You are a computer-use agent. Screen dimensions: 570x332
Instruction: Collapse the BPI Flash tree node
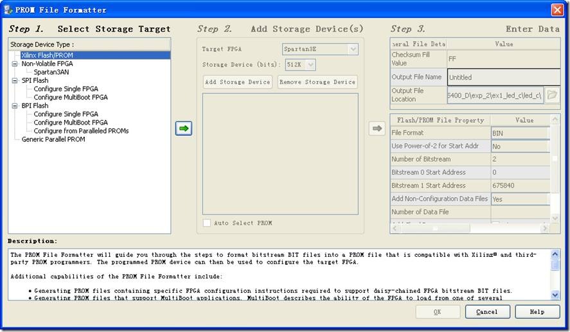click(x=15, y=106)
